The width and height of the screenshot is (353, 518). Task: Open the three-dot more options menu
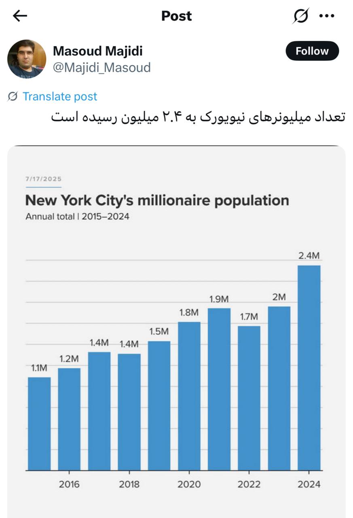327,16
